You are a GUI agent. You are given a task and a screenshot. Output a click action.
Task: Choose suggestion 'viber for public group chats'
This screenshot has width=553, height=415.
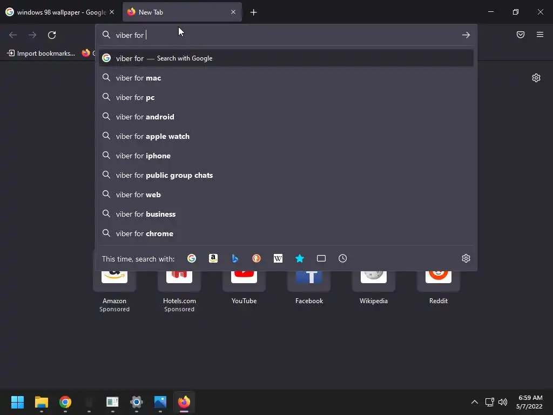286,175
